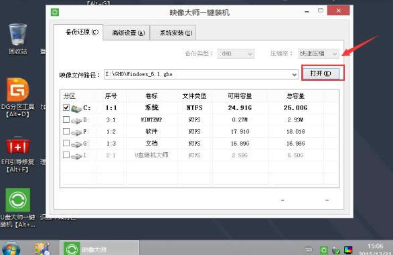Click the 序号 column header

point(110,96)
